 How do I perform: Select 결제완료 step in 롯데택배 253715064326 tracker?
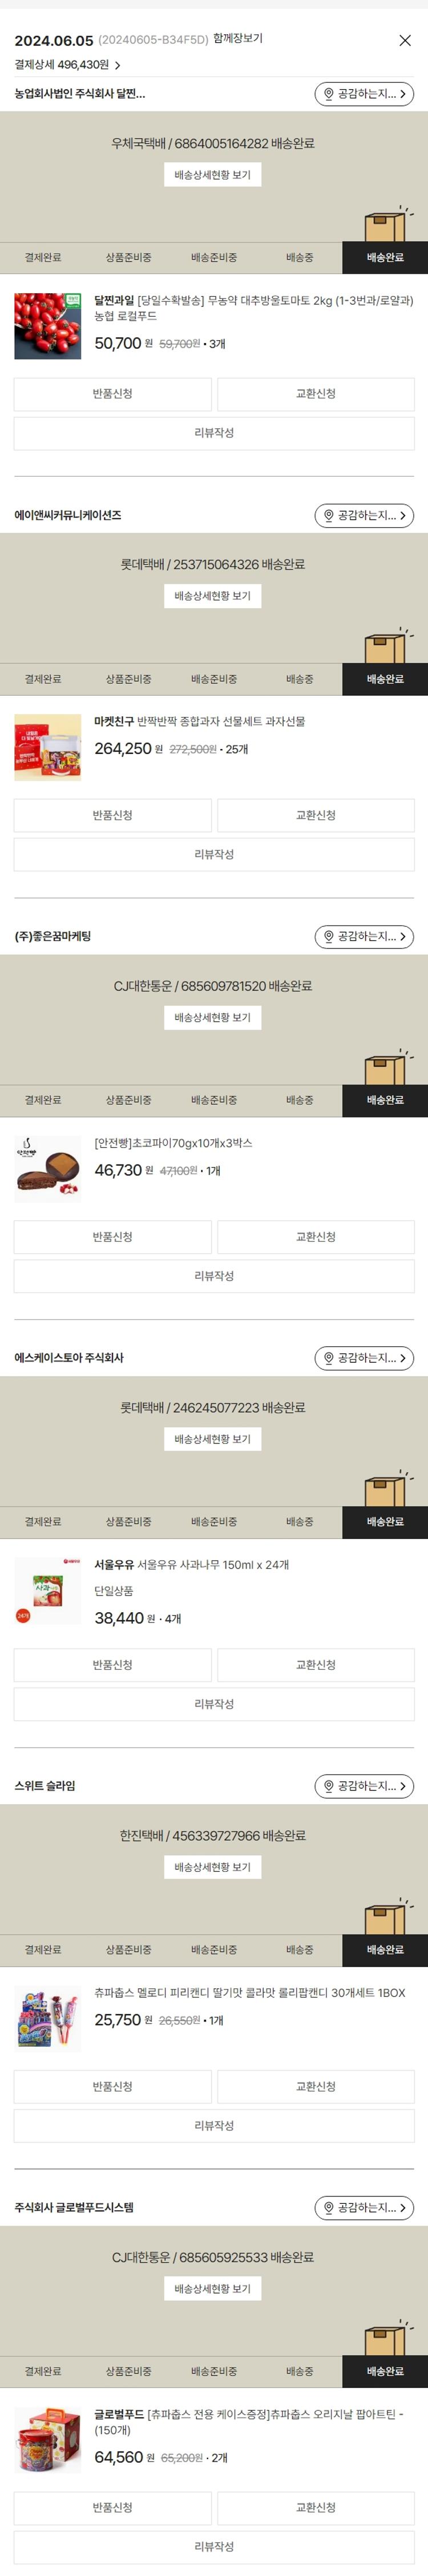[x=43, y=679]
